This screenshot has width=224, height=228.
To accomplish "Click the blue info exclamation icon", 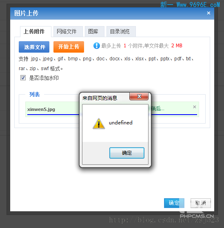I will [96, 46].
